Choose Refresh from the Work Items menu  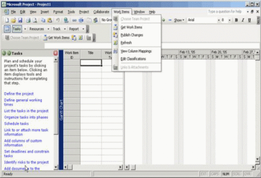click(x=137, y=43)
